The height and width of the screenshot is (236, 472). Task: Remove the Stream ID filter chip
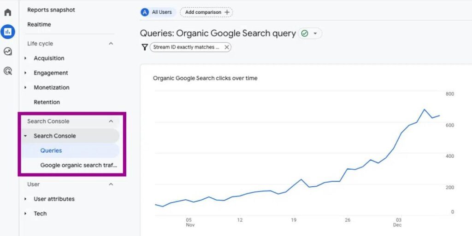(226, 47)
